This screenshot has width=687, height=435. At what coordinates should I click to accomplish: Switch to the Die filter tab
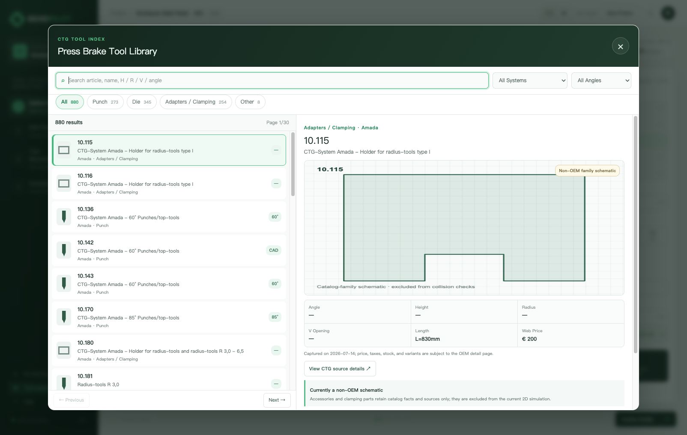[142, 102]
